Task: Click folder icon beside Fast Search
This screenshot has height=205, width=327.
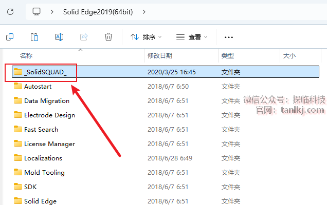Action: pos(18,129)
